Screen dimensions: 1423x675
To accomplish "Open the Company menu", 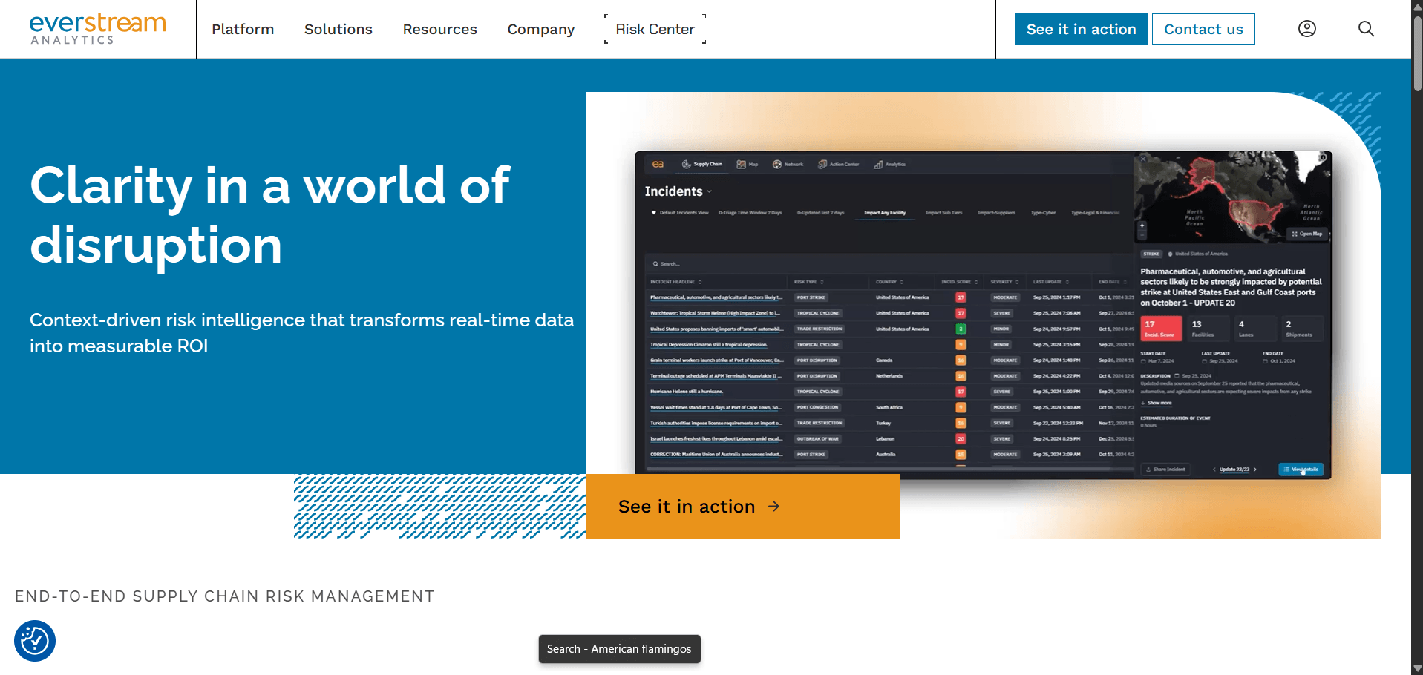I will pyautogui.click(x=541, y=29).
